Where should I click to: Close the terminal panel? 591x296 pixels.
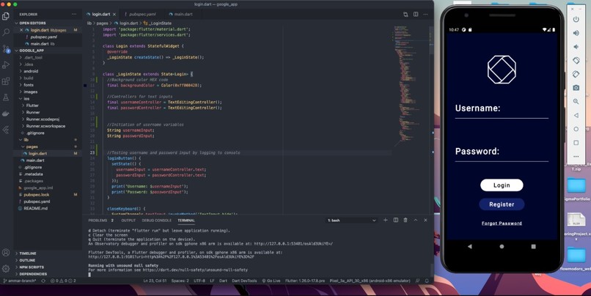tap(425, 220)
